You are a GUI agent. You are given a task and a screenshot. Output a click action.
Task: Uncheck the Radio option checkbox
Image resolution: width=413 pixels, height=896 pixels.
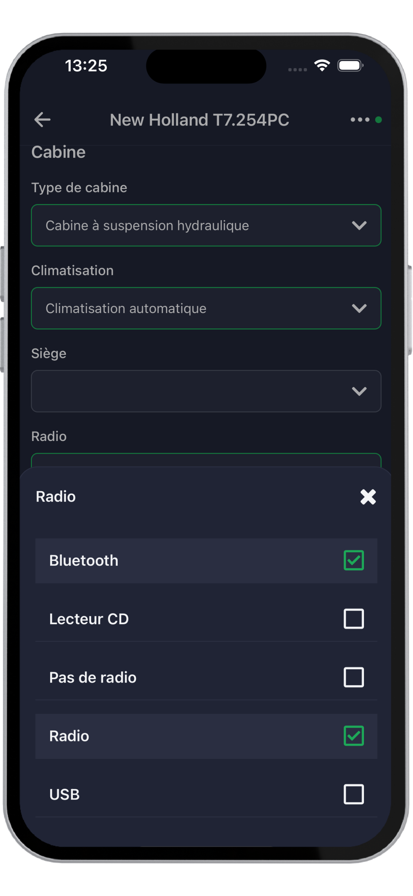pos(353,735)
